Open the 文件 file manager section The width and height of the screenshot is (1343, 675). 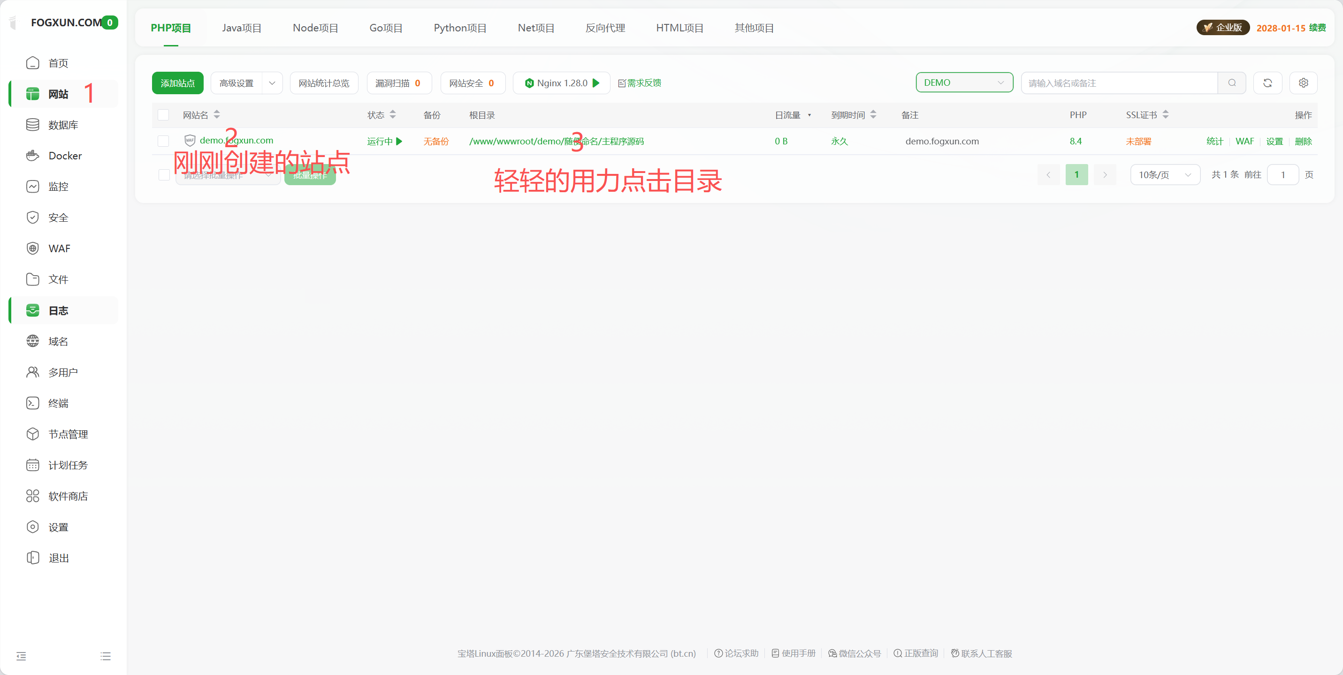(x=58, y=279)
